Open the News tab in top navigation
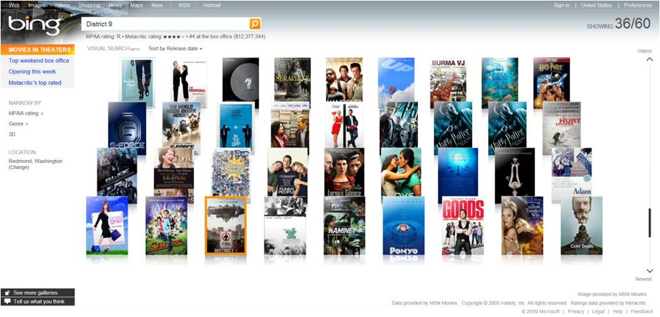Viewport: 660px width, 317px height. tap(115, 5)
